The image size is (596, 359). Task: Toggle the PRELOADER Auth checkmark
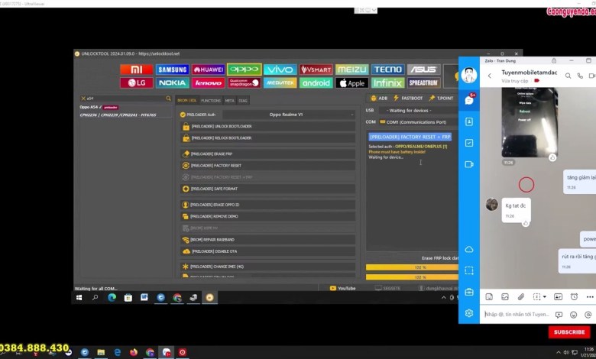[x=183, y=115]
